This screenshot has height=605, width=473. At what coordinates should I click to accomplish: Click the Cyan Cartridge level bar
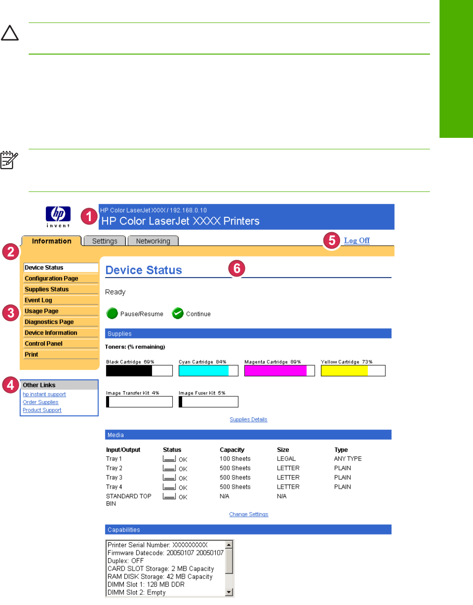pyautogui.click(x=209, y=370)
